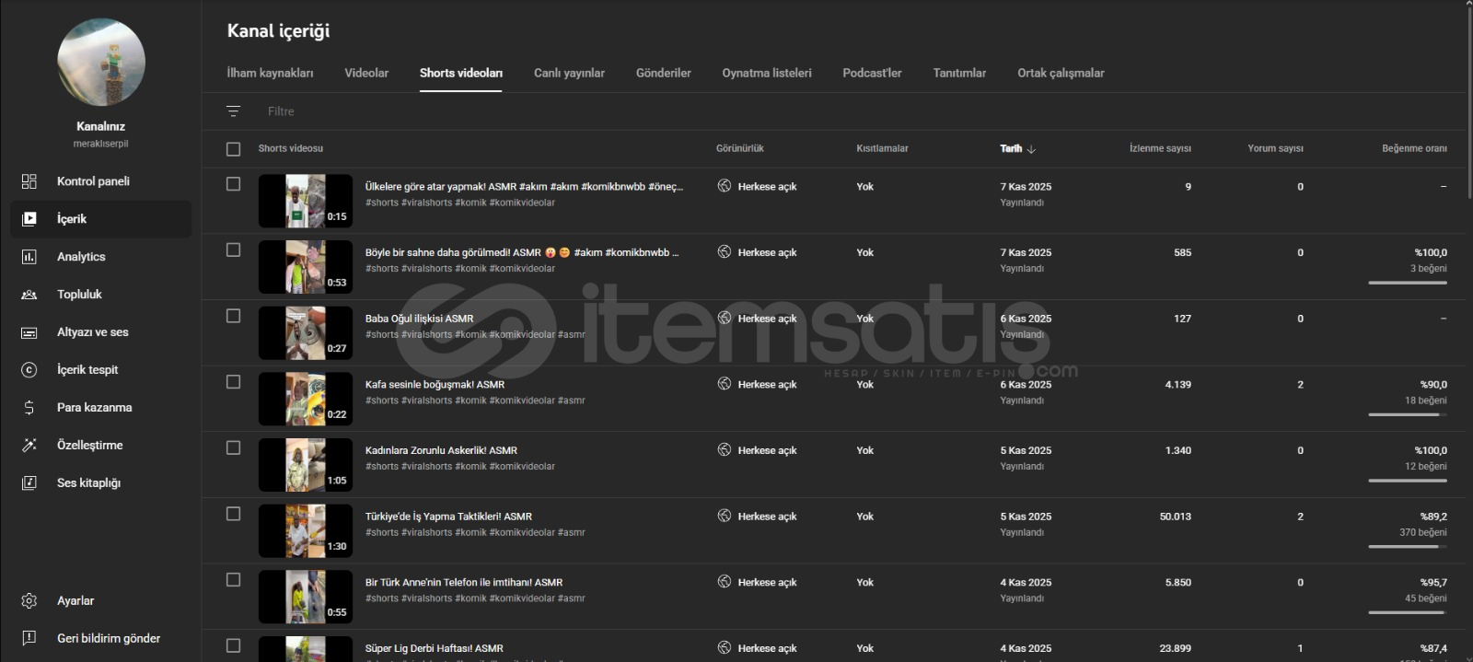Image resolution: width=1473 pixels, height=662 pixels.
Task: Open thumbnail of 0:53 Böyle bir sahne video
Action: pos(306,267)
